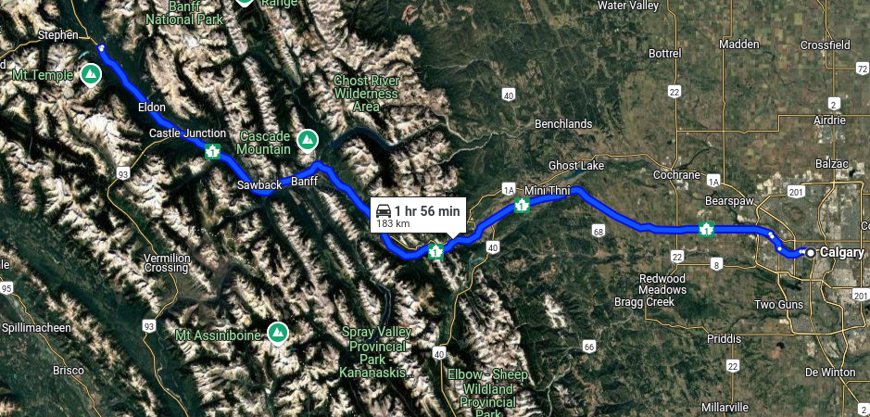
Task: Select the Calgary destination endpoint marker
Action: point(811,253)
